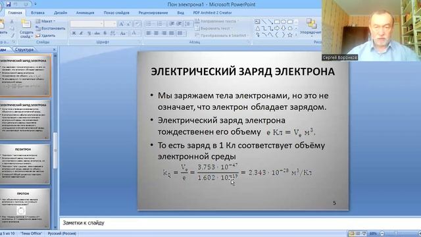Click Восстановить to reset the slide
Viewport: 421px width, 237px height.
pos(51,28)
